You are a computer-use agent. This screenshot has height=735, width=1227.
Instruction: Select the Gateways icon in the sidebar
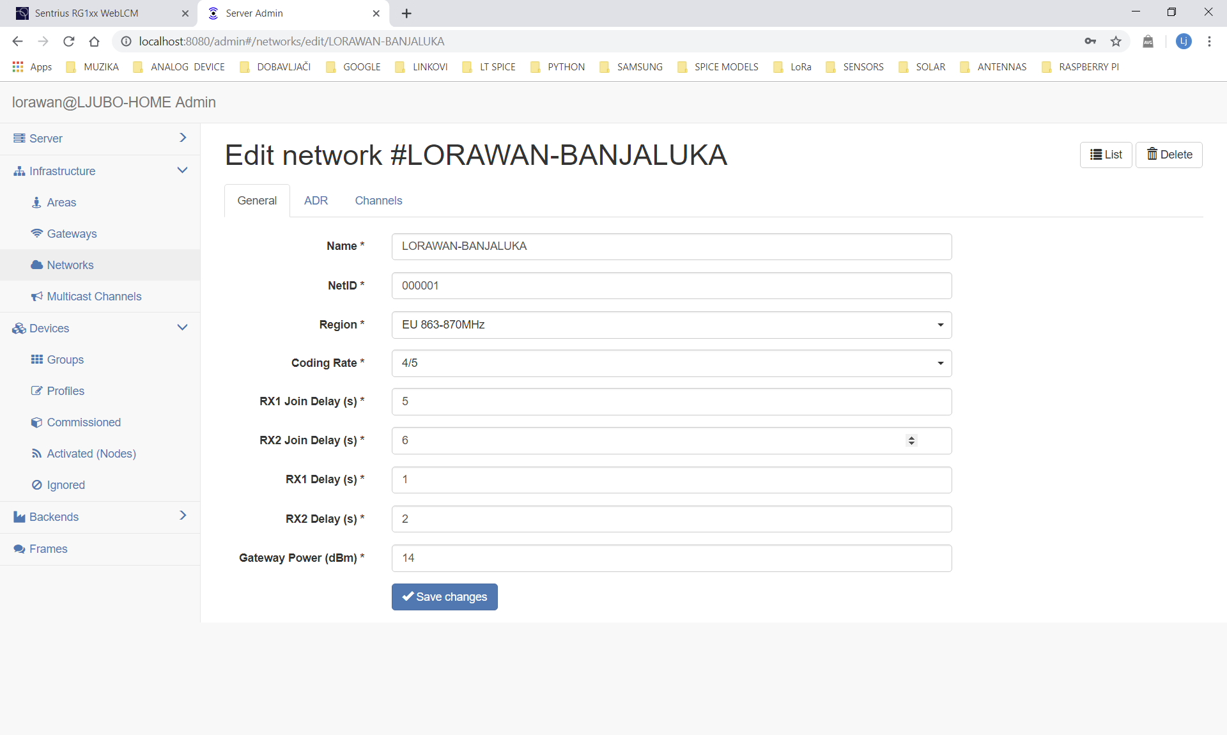click(x=38, y=233)
